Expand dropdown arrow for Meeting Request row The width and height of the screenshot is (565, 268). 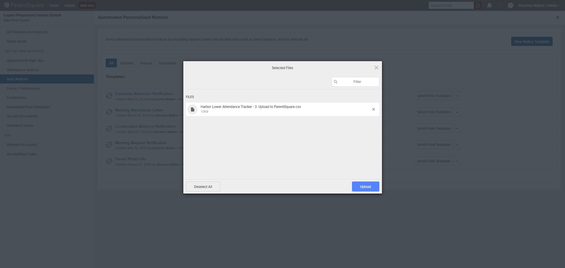tap(457, 145)
